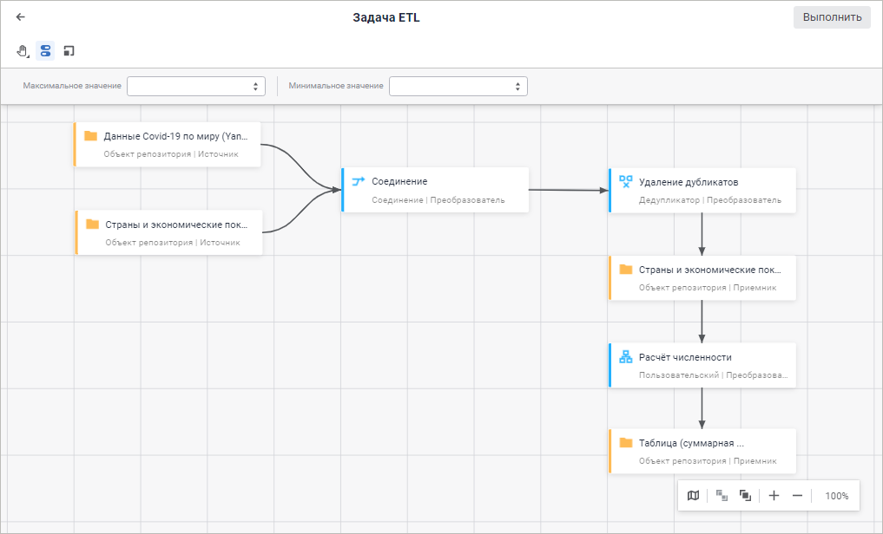Select the hand pan tool
Image resolution: width=883 pixels, height=534 pixels.
pyautogui.click(x=23, y=51)
